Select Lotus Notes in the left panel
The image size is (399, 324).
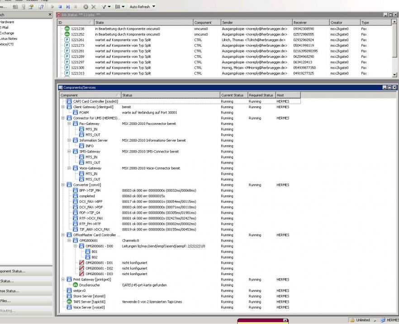pos(7,38)
